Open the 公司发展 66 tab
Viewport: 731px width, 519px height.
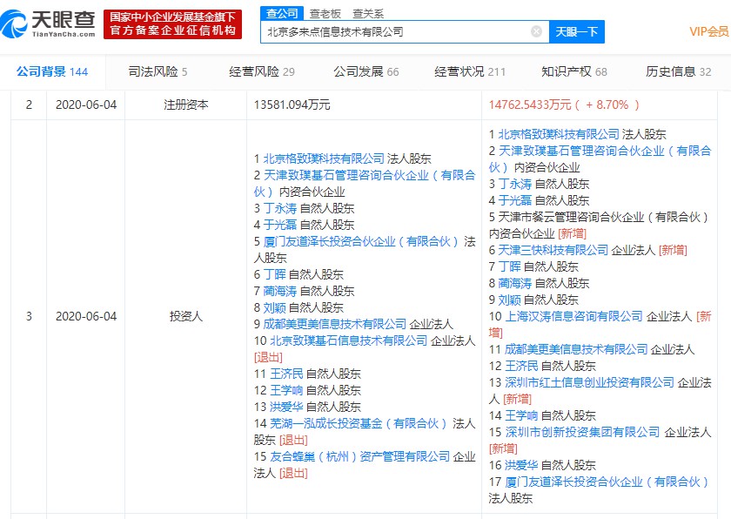(366, 71)
